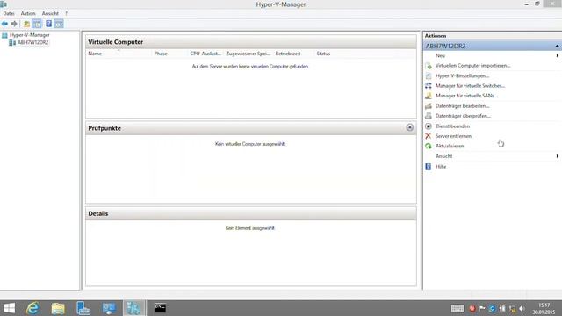Sort by the Phase column header
Image resolution: width=562 pixels, height=316 pixels.
tap(161, 54)
